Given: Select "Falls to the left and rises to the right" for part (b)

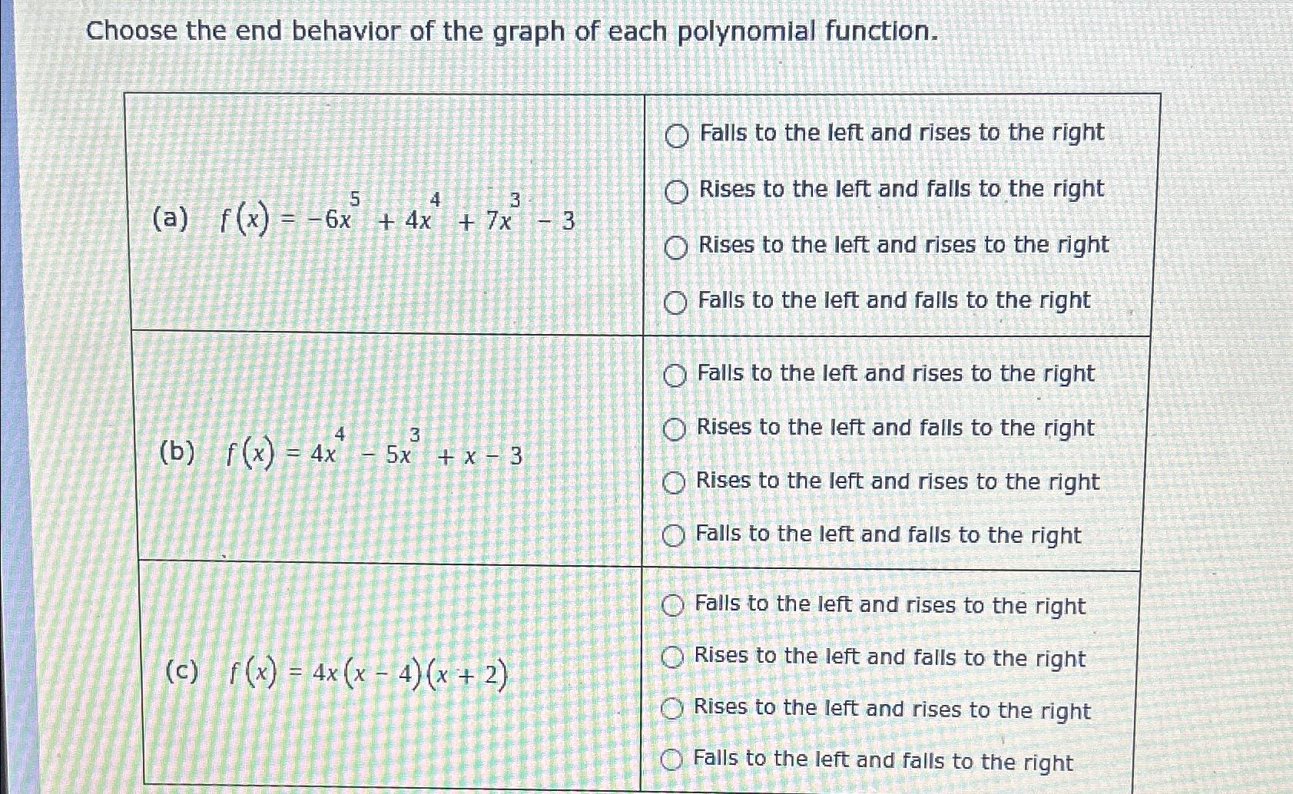Looking at the screenshot, I should pos(676,375).
